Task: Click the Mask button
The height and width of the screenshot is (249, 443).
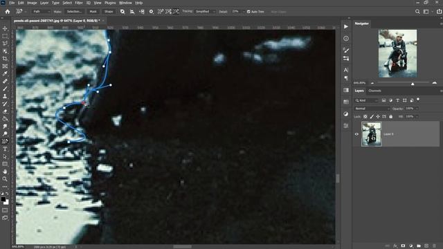Action: click(x=93, y=12)
